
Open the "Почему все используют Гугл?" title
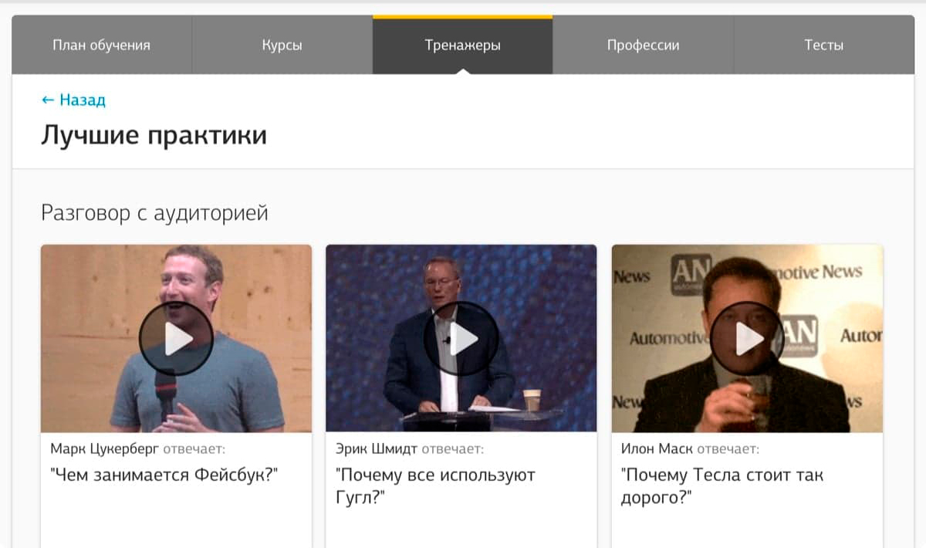[x=436, y=486]
